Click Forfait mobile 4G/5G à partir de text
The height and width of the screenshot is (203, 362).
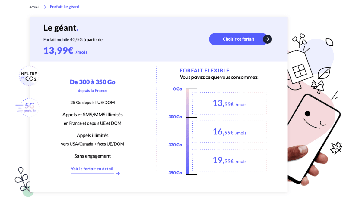point(73,39)
